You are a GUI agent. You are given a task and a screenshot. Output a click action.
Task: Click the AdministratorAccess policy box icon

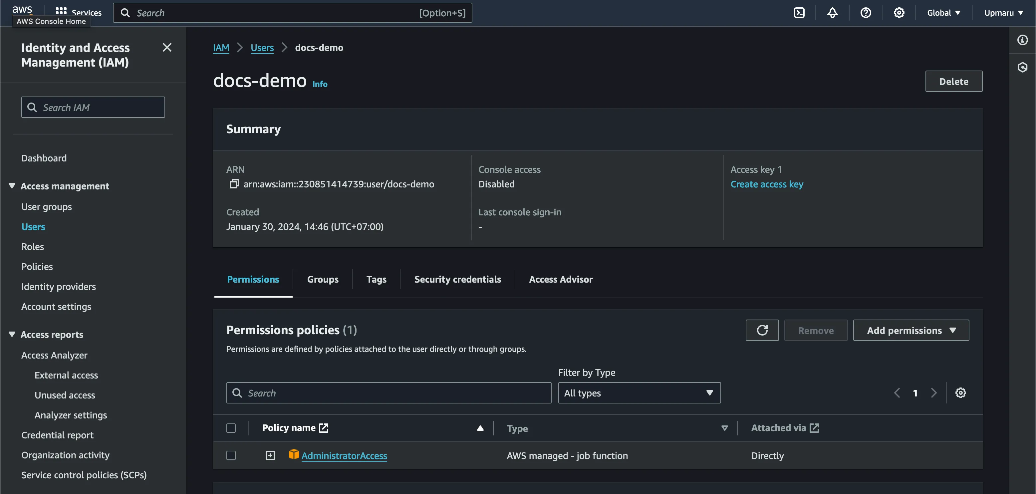coord(294,455)
